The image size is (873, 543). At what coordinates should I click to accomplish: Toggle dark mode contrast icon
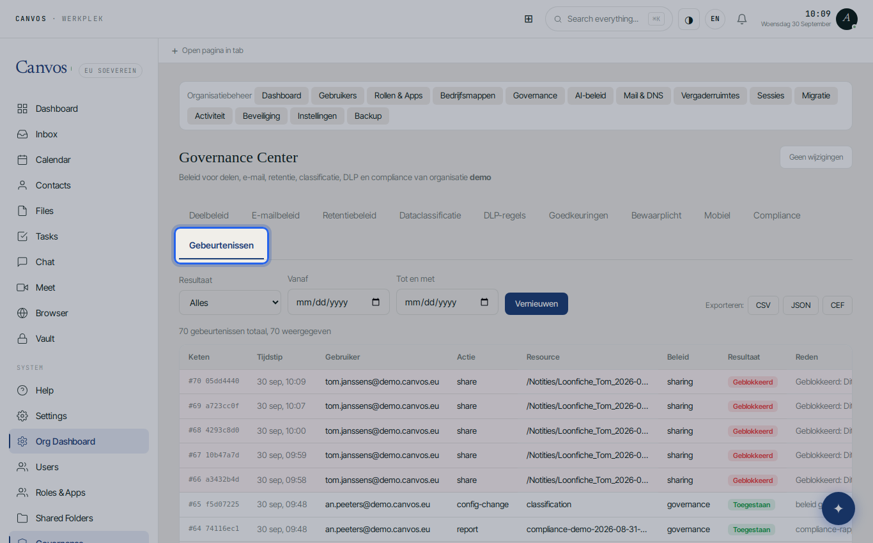[x=689, y=19]
